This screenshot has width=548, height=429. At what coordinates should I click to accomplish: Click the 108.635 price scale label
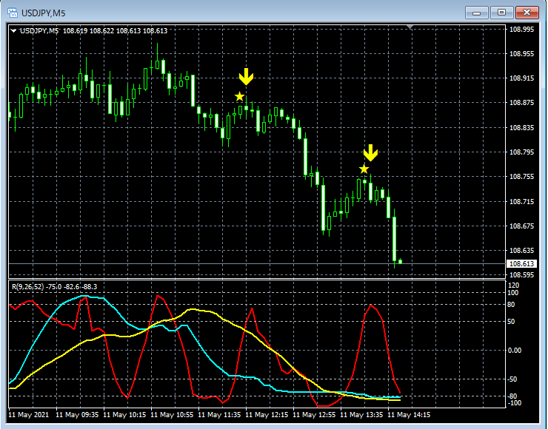[521, 251]
